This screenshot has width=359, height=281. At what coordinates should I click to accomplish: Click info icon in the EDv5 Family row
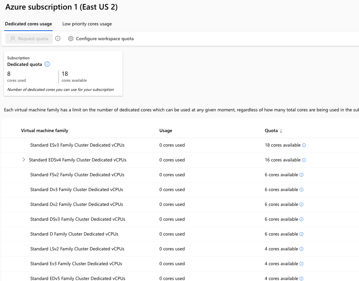pyautogui.click(x=302, y=278)
